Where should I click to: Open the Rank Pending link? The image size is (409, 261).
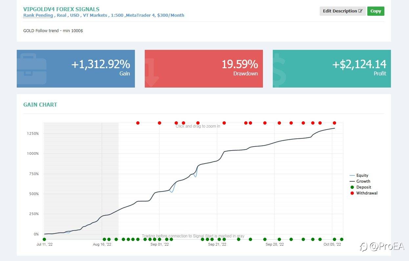tap(38, 15)
